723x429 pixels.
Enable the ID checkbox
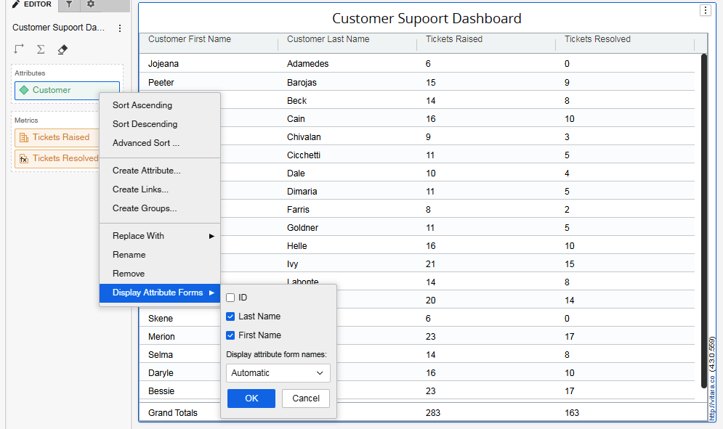(230, 298)
